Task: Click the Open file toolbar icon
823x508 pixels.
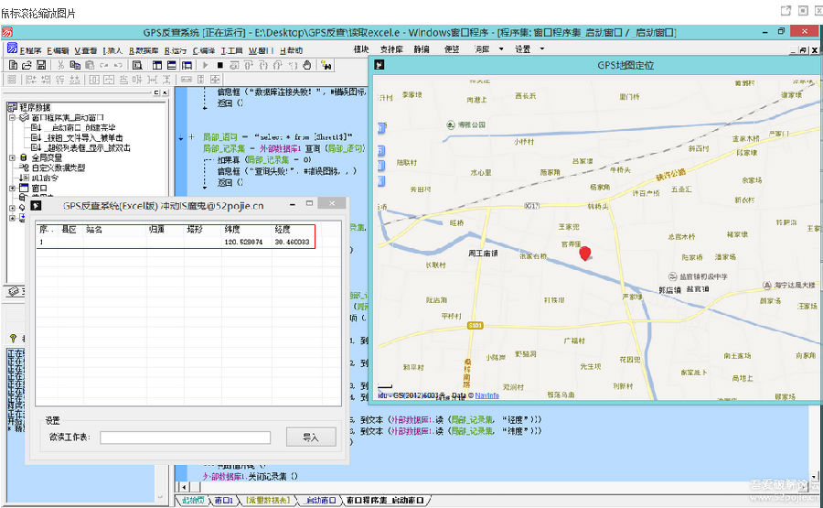Action: coord(25,66)
